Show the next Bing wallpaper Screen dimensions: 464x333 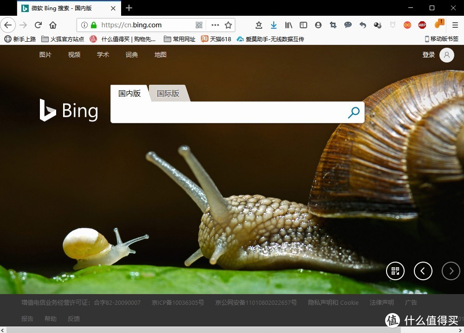click(x=451, y=270)
